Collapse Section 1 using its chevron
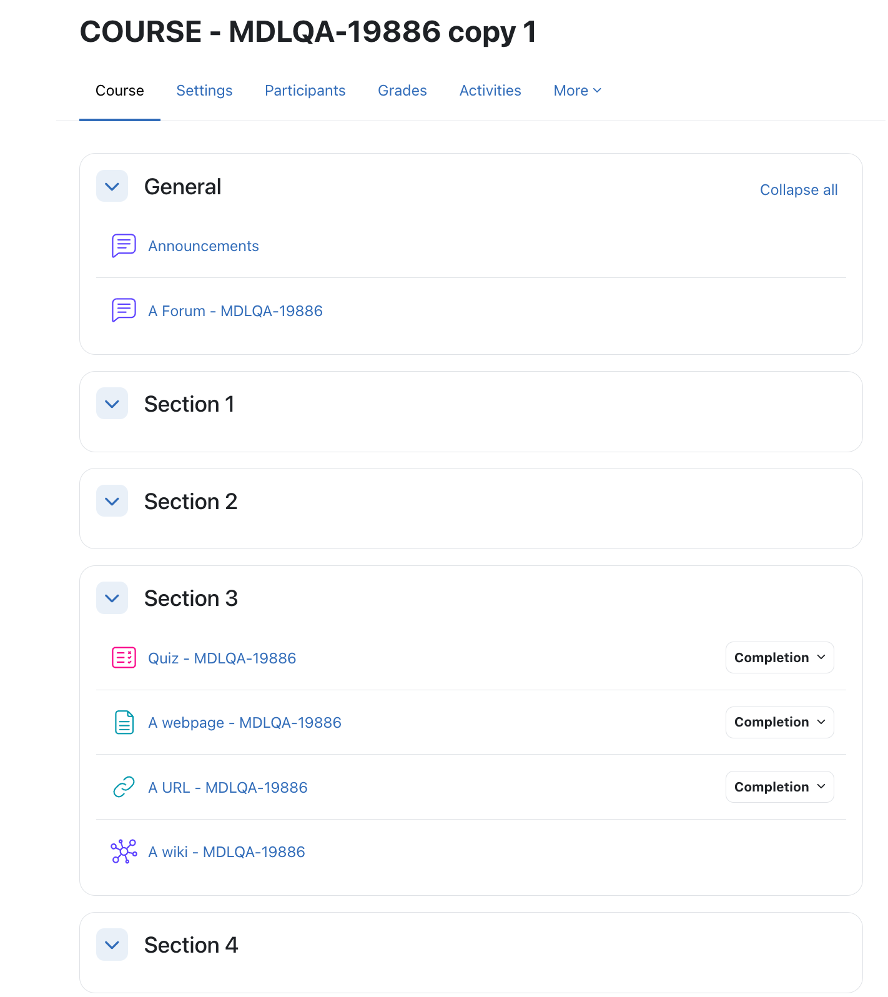 [112, 404]
